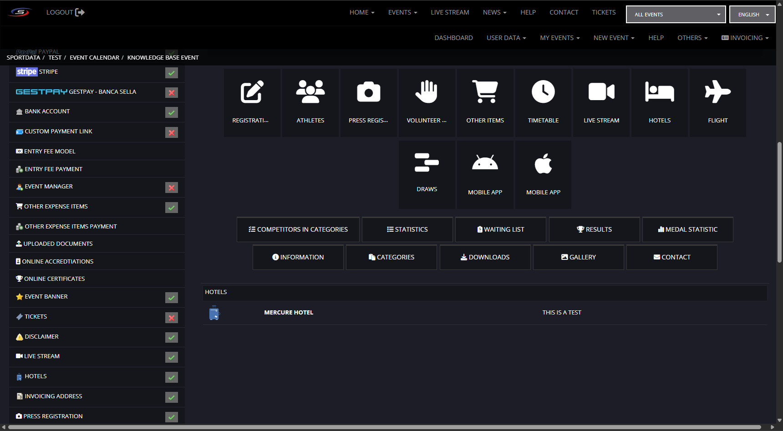Screen dimensions: 783x431
Task: Open the All Events dropdown
Action: [676, 15]
